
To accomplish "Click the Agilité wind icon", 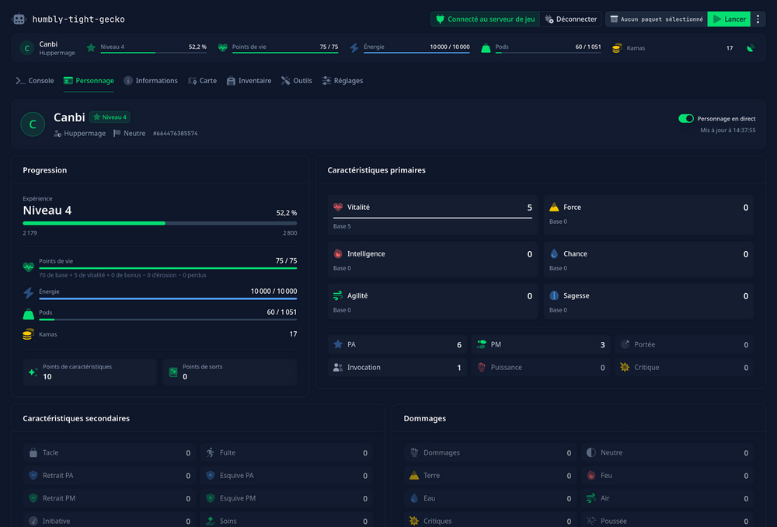I will coord(338,295).
